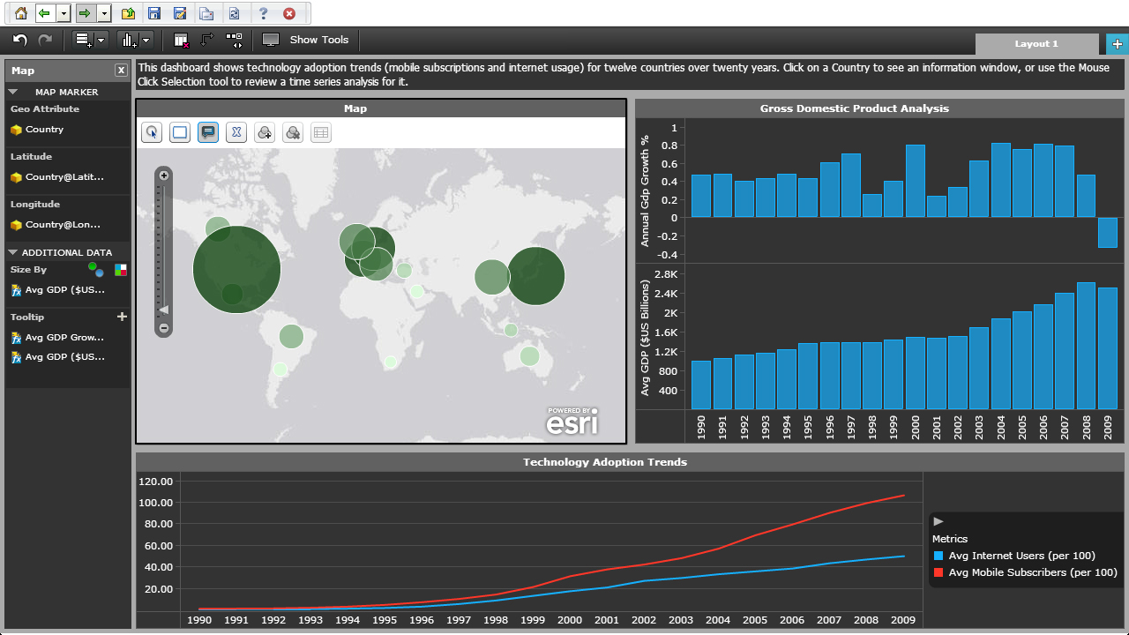Add a Tooltip item with plus
The height and width of the screenshot is (635, 1129).
[122, 317]
